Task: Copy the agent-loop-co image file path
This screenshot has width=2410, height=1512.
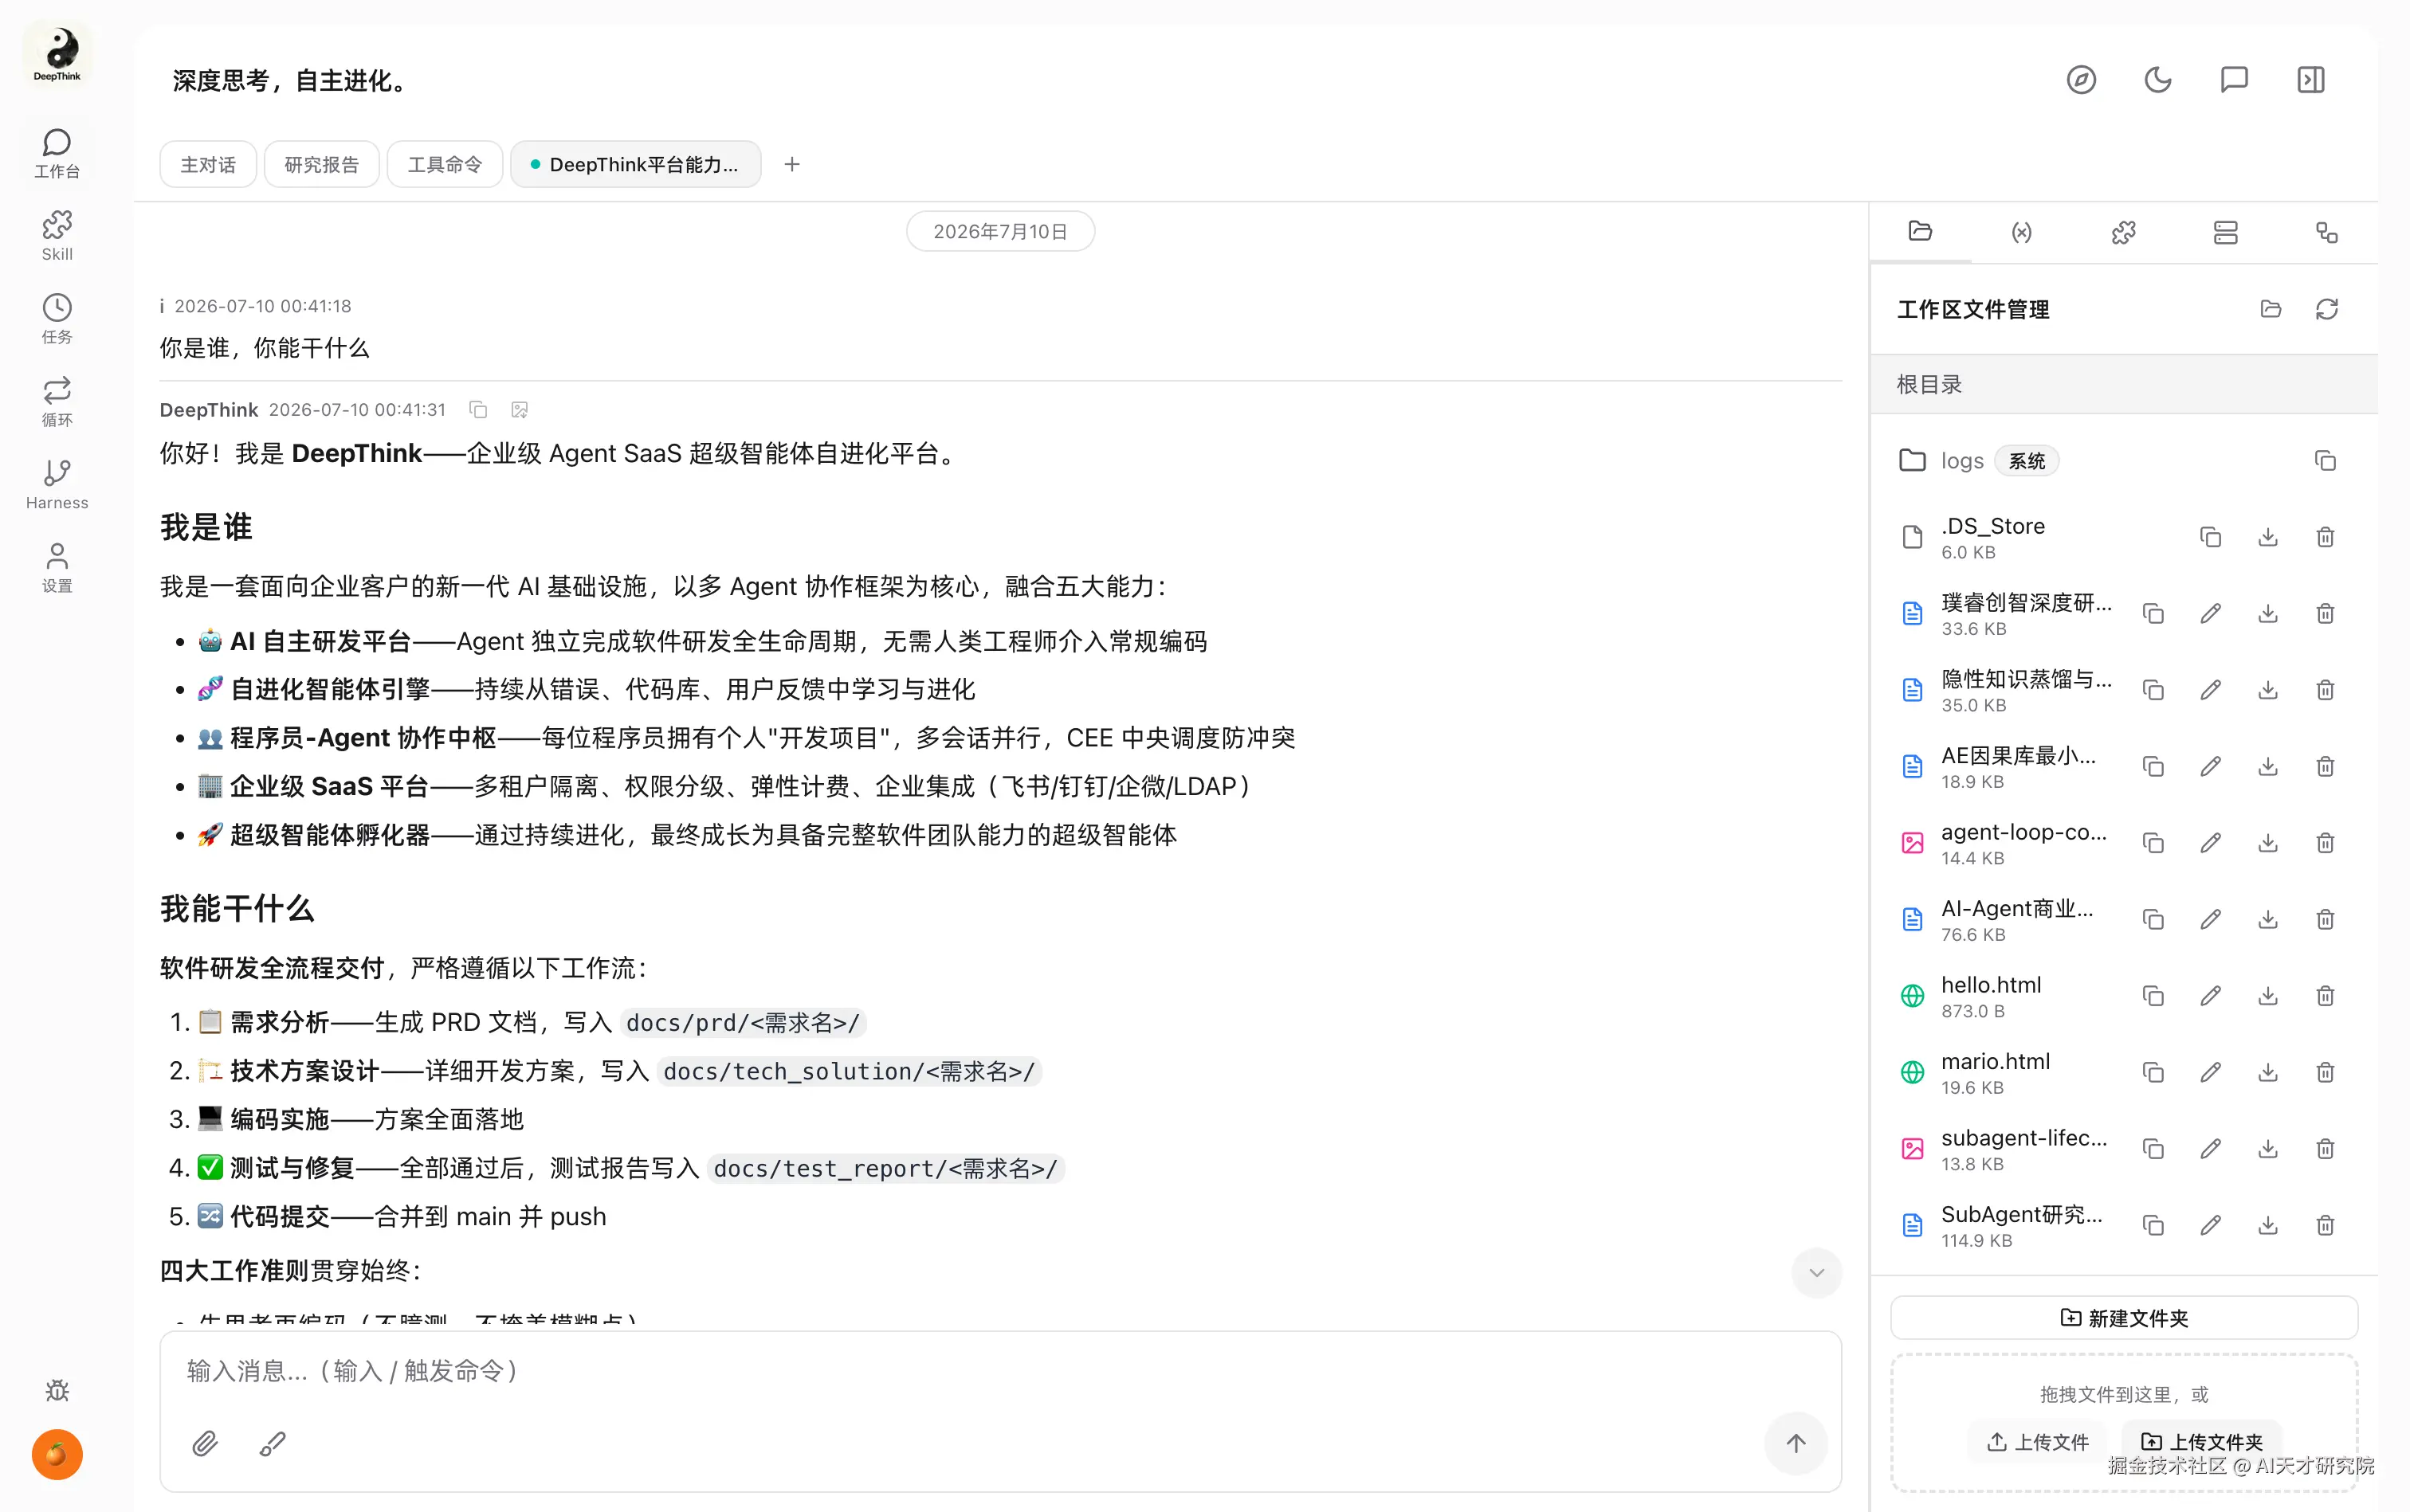Action: pyautogui.click(x=2154, y=843)
